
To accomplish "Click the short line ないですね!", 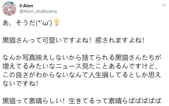I will point(20,83).
